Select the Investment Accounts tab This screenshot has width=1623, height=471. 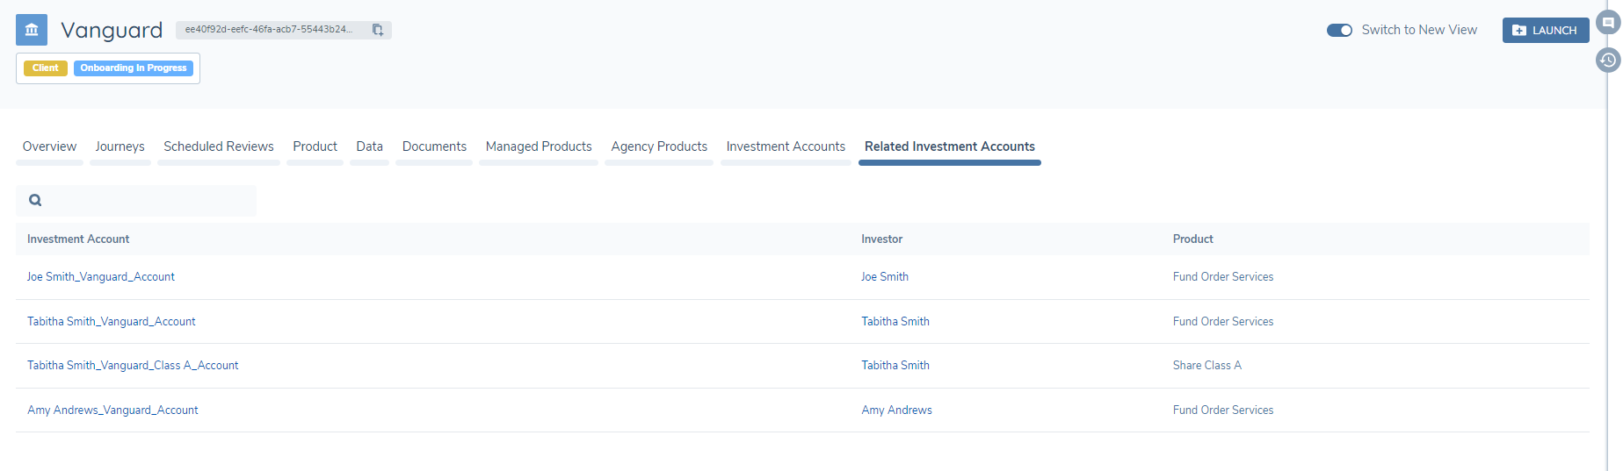[786, 146]
